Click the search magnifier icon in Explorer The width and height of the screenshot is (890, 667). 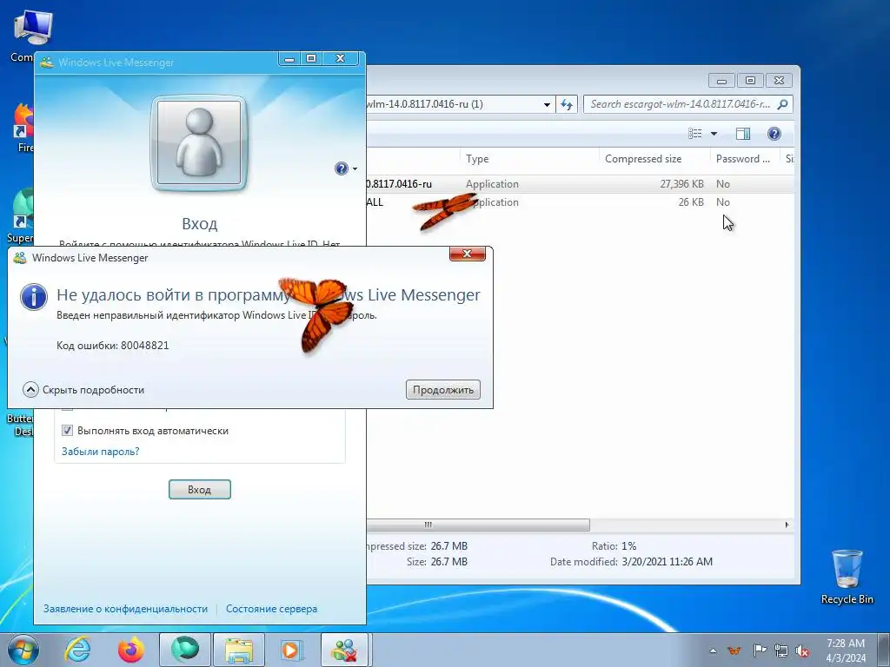783,104
